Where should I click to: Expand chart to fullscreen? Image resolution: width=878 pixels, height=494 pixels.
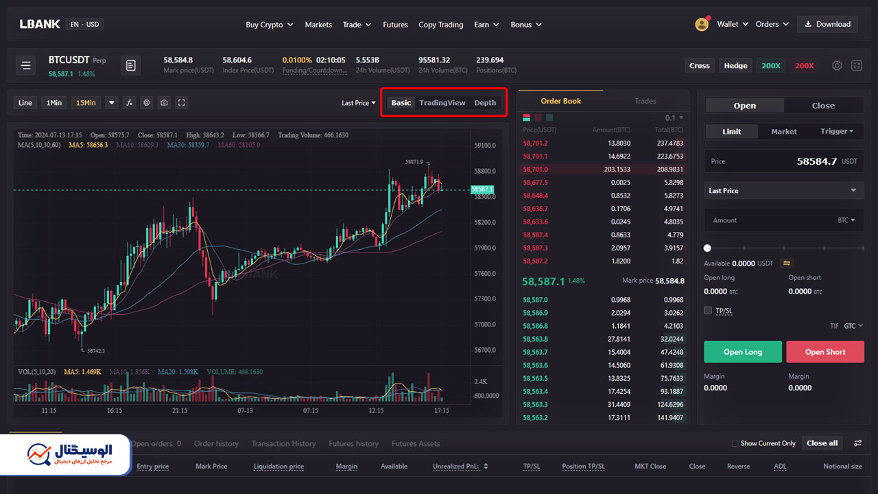tap(181, 103)
